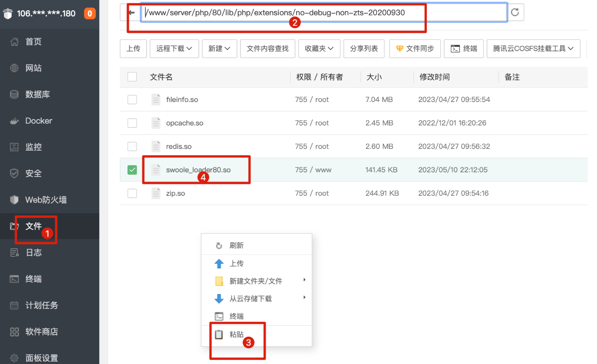
Task: Click the file icon next to redis.so
Action: point(156,146)
